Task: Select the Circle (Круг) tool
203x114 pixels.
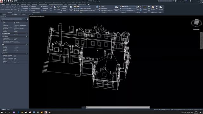Action: pyautogui.click(x=12, y=8)
